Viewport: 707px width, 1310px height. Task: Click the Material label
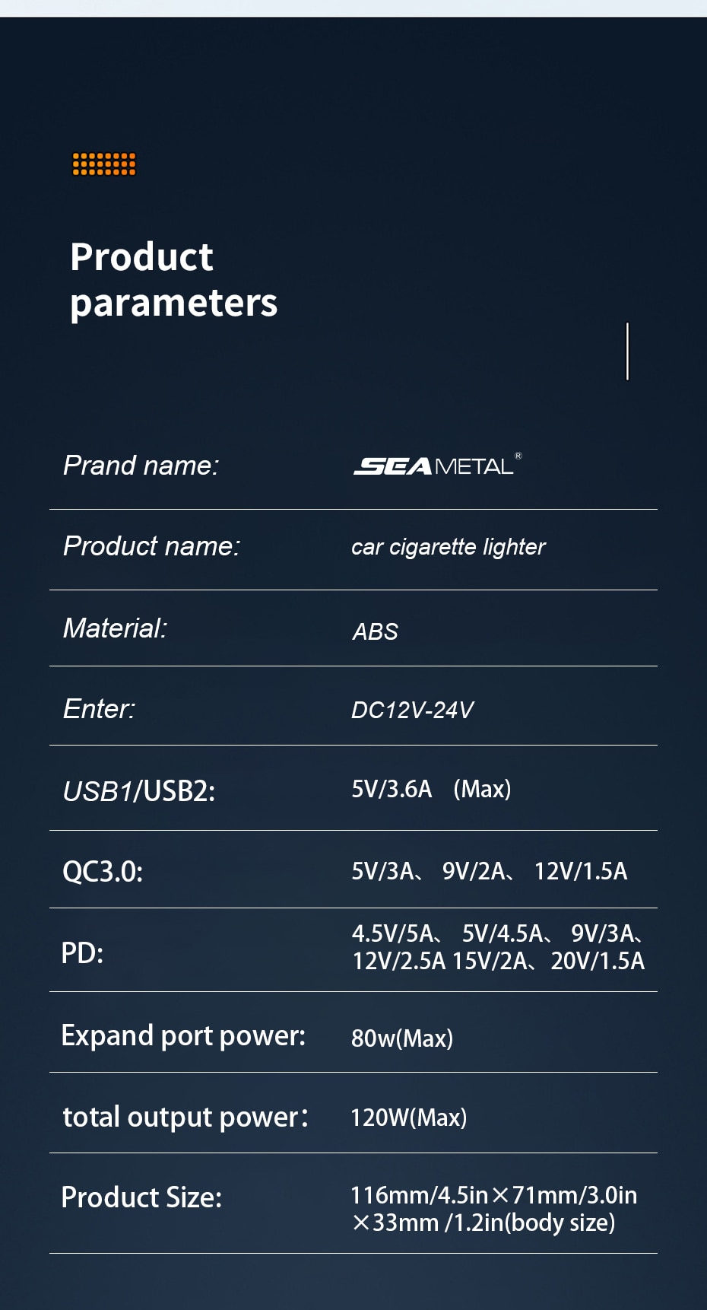tap(115, 628)
